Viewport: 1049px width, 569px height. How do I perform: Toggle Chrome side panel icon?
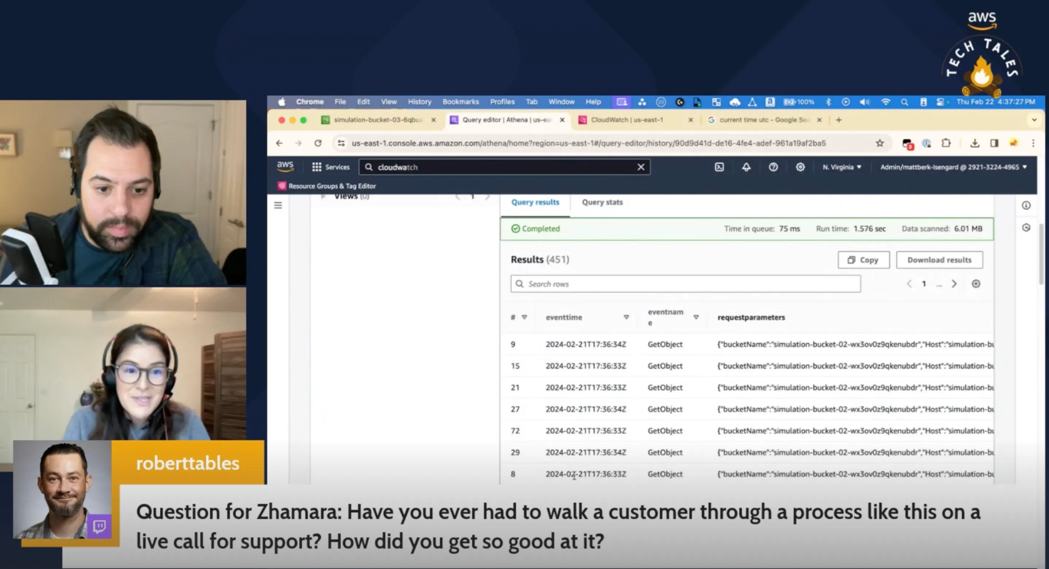click(994, 143)
